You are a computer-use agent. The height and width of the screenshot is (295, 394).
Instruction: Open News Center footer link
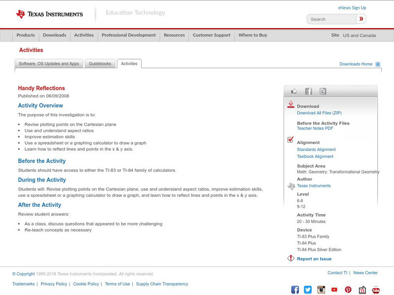(365, 273)
